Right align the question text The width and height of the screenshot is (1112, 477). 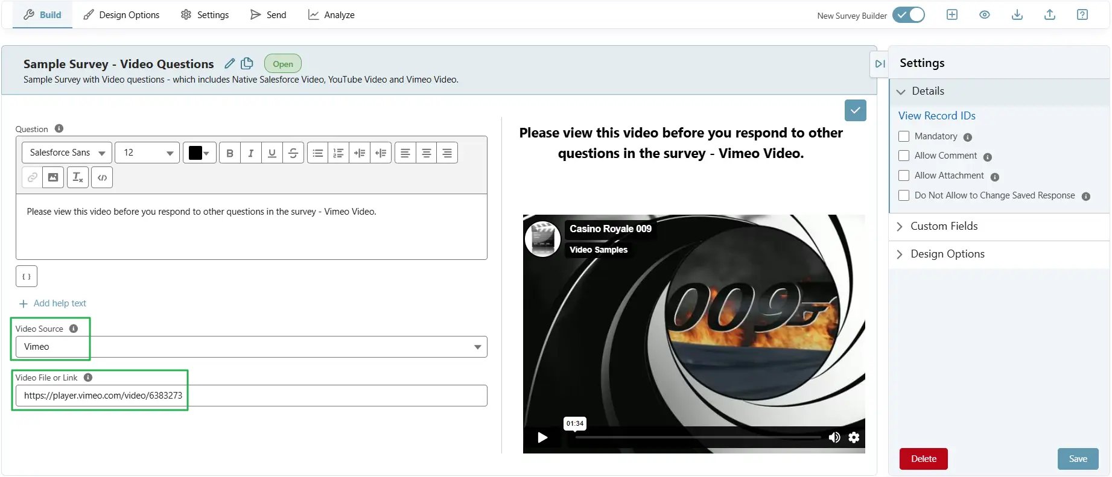pos(447,153)
